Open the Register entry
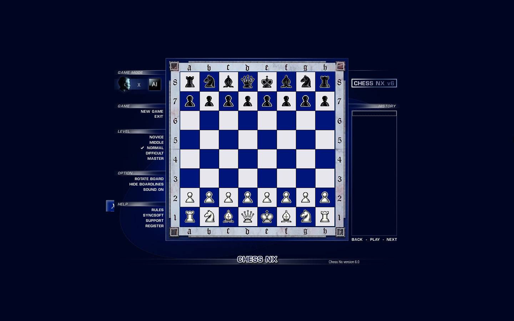Viewport: 514px width, 321px height. 155,226
